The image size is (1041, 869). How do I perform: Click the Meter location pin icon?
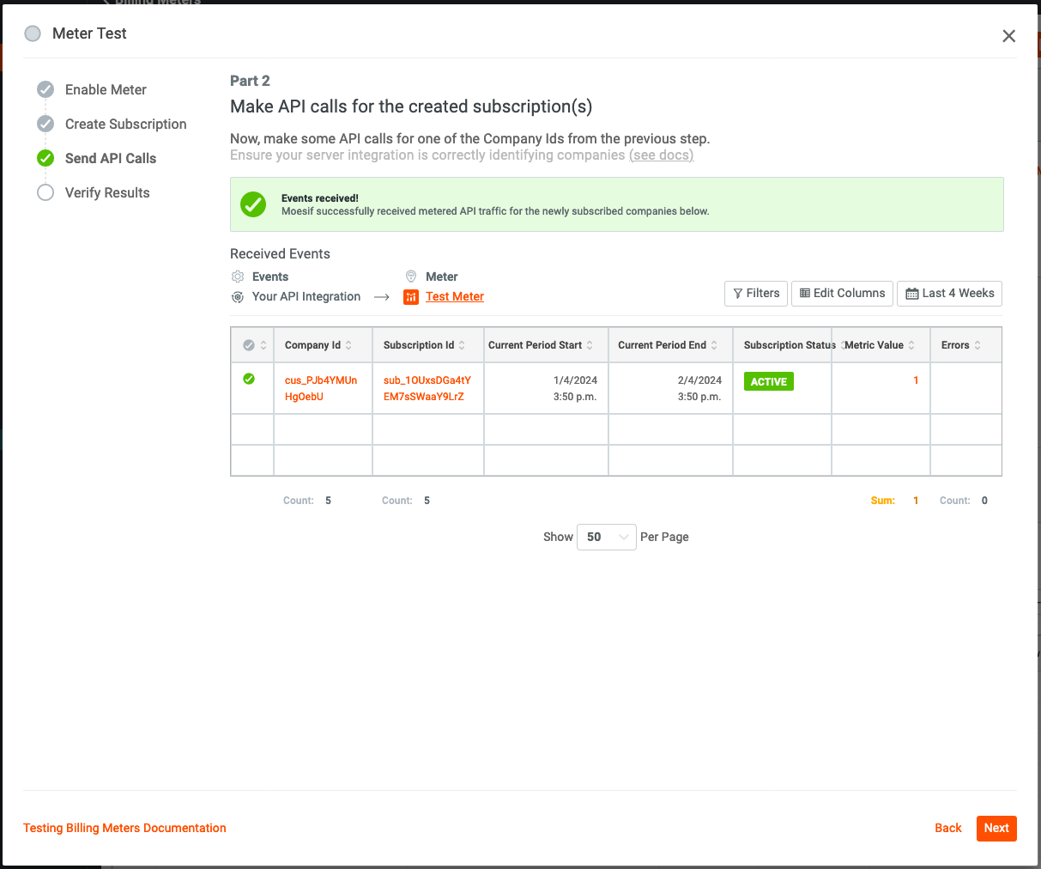(x=411, y=276)
